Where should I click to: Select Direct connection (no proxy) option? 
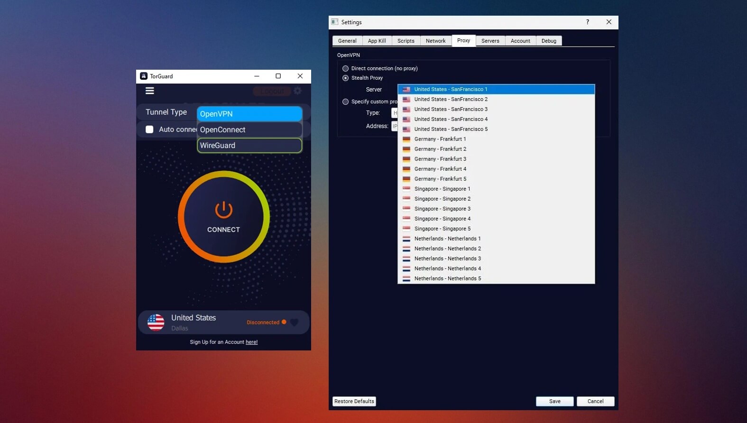point(345,68)
